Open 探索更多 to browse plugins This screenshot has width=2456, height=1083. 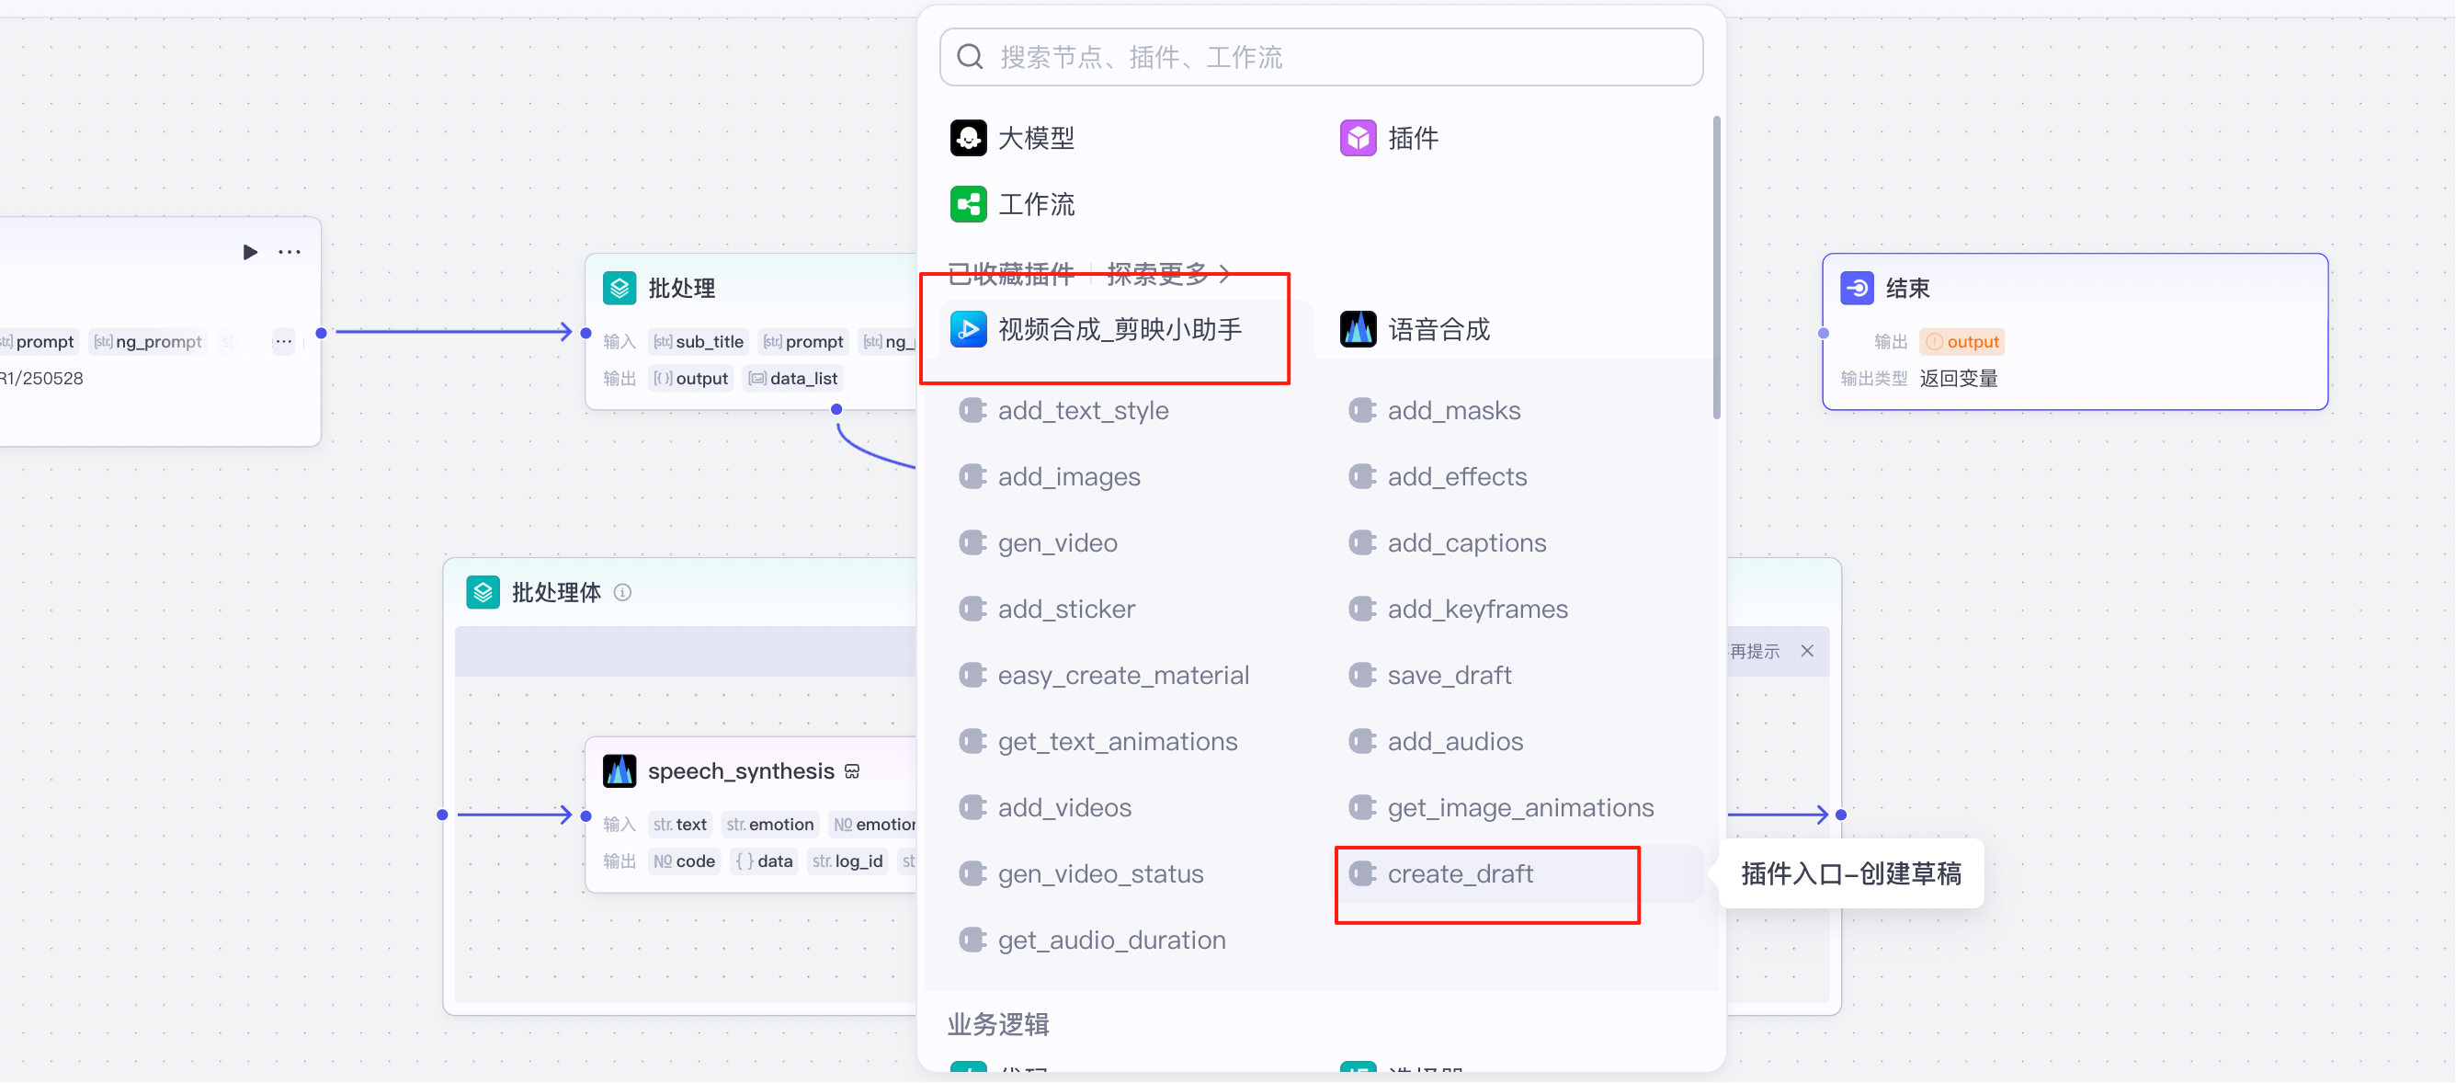pyautogui.click(x=1168, y=275)
